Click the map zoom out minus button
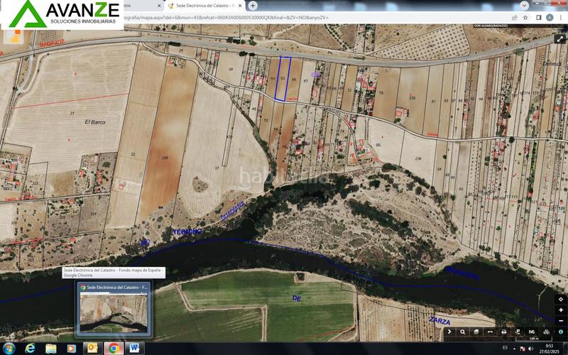This screenshot has height=355, width=568. pyautogui.click(x=561, y=320)
